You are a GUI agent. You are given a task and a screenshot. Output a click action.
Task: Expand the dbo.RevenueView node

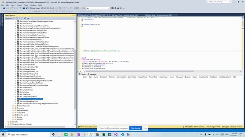click(x=16, y=88)
